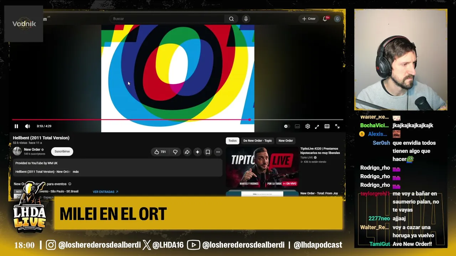The height and width of the screenshot is (256, 456).
Task: Toggle theater mode in the player
Action: pos(327,126)
